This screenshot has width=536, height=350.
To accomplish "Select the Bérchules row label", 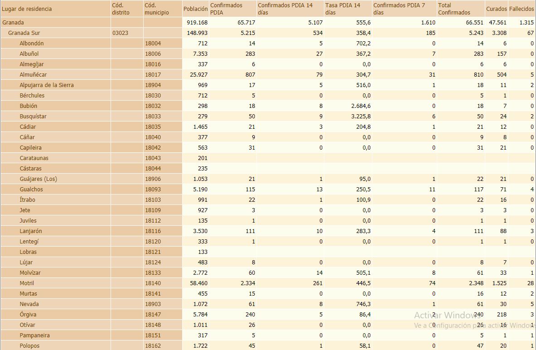I will click(x=32, y=96).
